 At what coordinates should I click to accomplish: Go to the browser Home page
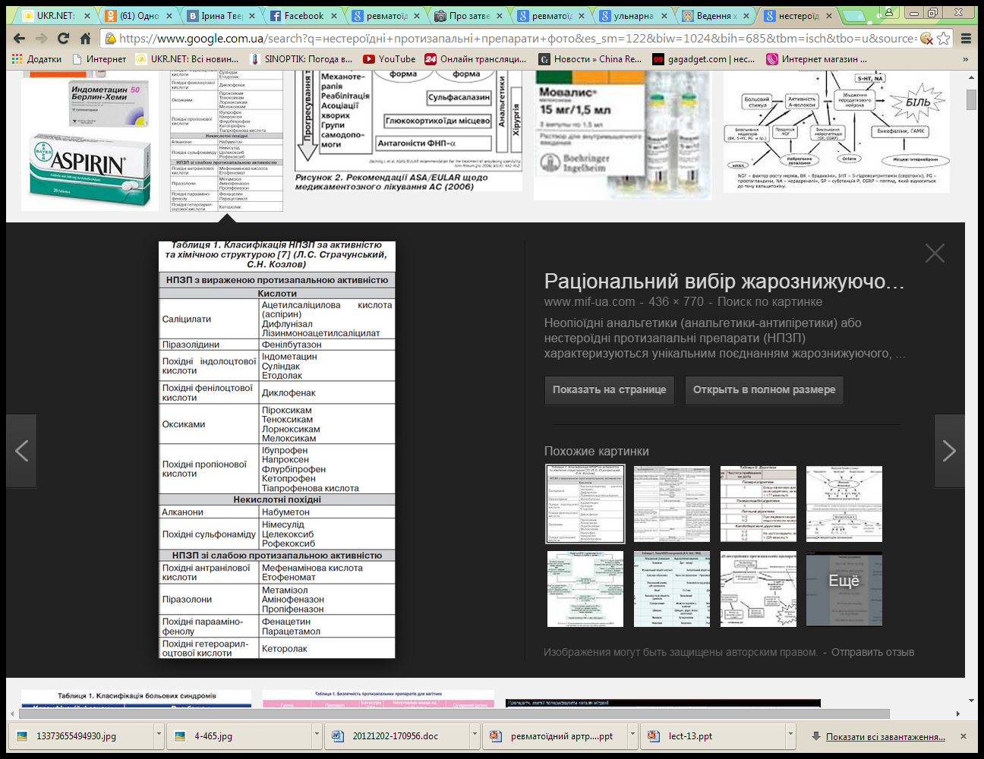click(85, 39)
